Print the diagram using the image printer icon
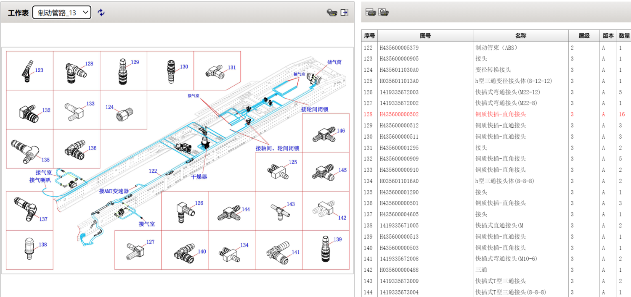Image resolution: width=631 pixels, height=297 pixels. tap(331, 13)
